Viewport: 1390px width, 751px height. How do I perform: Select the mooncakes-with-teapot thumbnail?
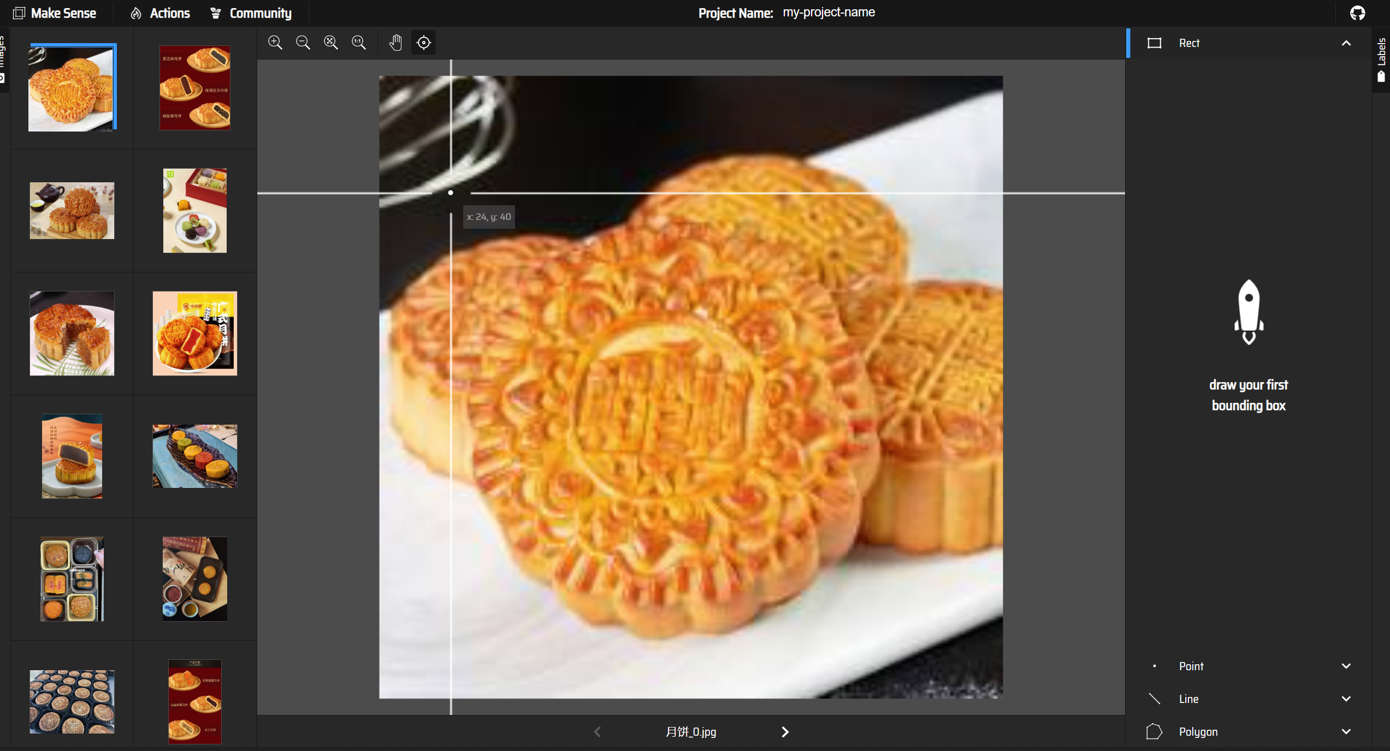72,211
